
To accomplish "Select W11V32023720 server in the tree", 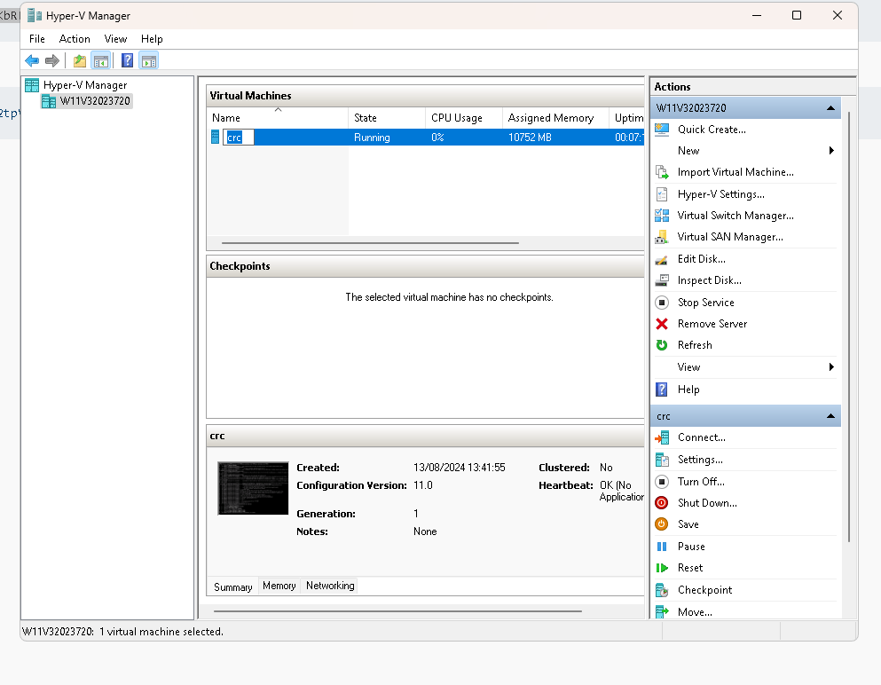I will tap(87, 101).
